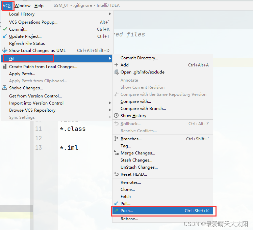Image resolution: width=253 pixels, height=230 pixels.
Task: Click line number 11 in editor gutter
Action: [39, 129]
